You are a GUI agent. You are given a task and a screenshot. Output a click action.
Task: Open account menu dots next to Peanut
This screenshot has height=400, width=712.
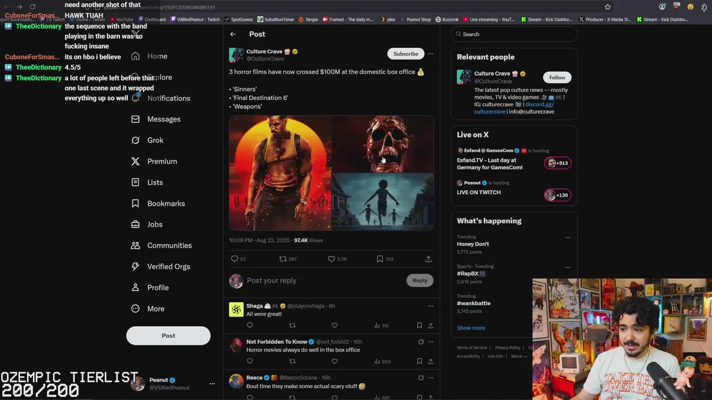[212, 384]
